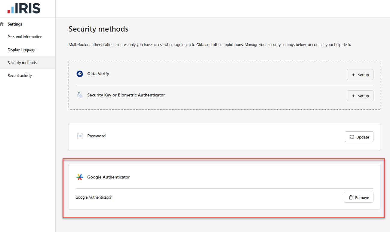Click the Security Key authenticator icon
390x232 pixels.
click(x=80, y=95)
